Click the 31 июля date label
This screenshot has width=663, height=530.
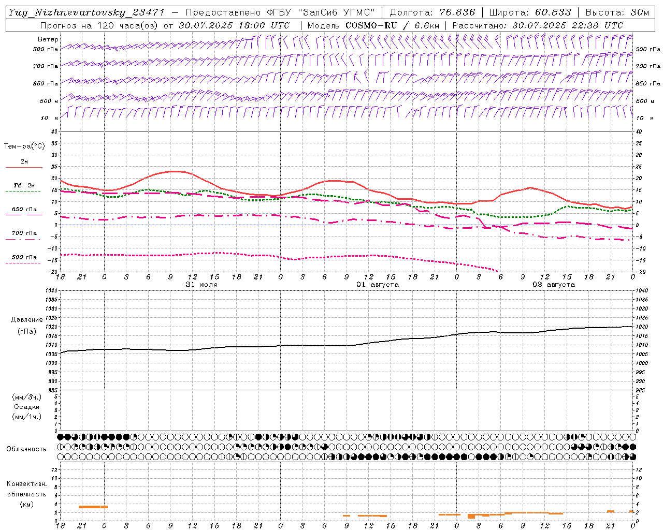point(201,285)
